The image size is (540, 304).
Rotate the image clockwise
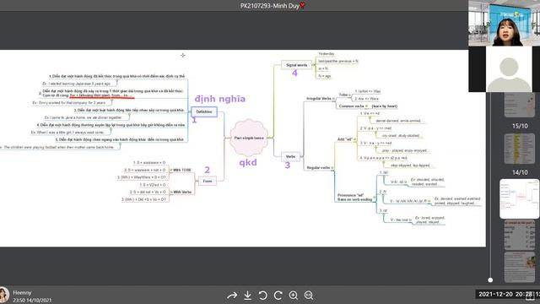pyautogui.click(x=278, y=296)
